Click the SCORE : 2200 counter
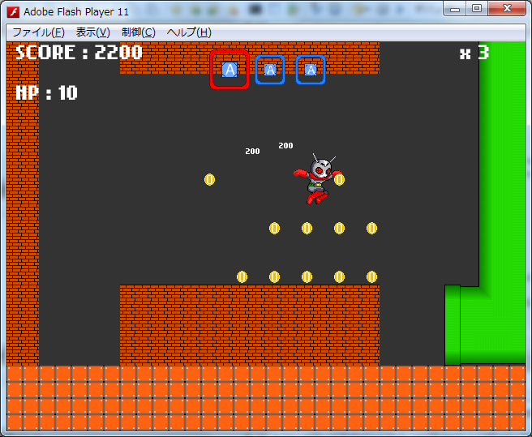 (79, 52)
